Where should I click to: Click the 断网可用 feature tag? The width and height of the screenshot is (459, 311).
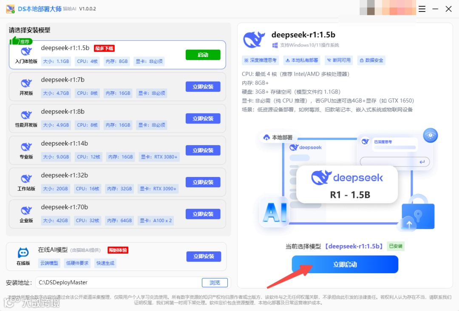click(339, 60)
